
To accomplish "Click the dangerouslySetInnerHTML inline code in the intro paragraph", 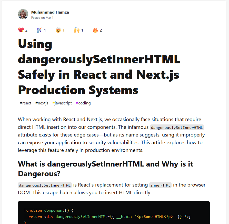I will [x=177, y=128].
